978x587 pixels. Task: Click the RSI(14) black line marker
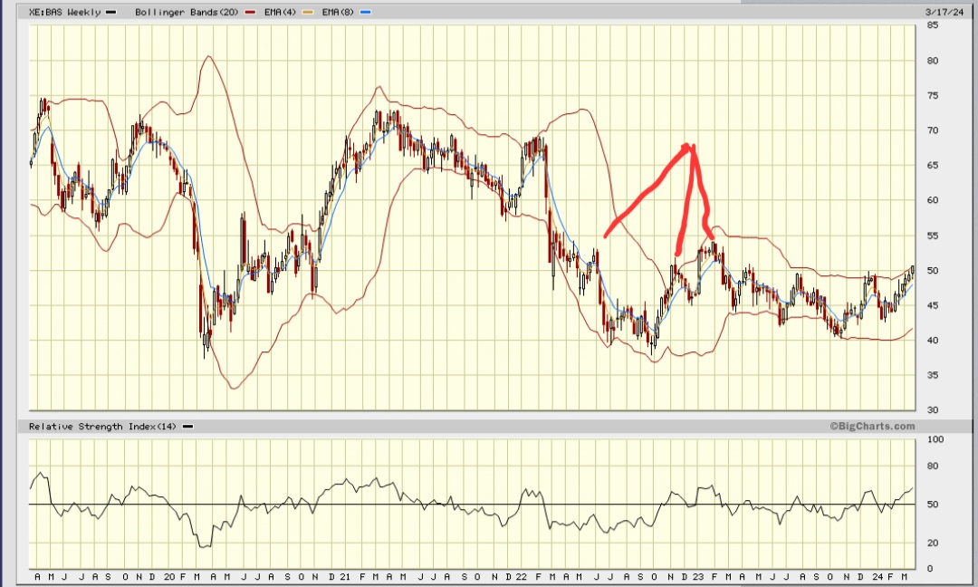[187, 426]
